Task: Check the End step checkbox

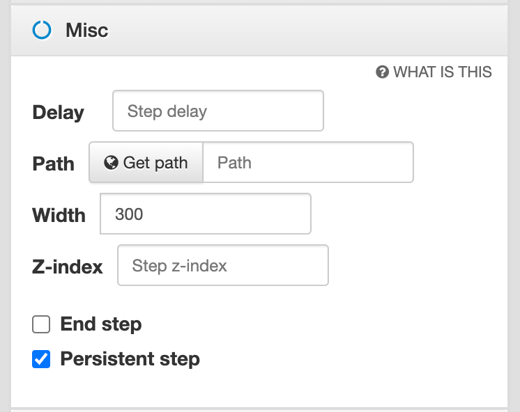Action: point(42,324)
